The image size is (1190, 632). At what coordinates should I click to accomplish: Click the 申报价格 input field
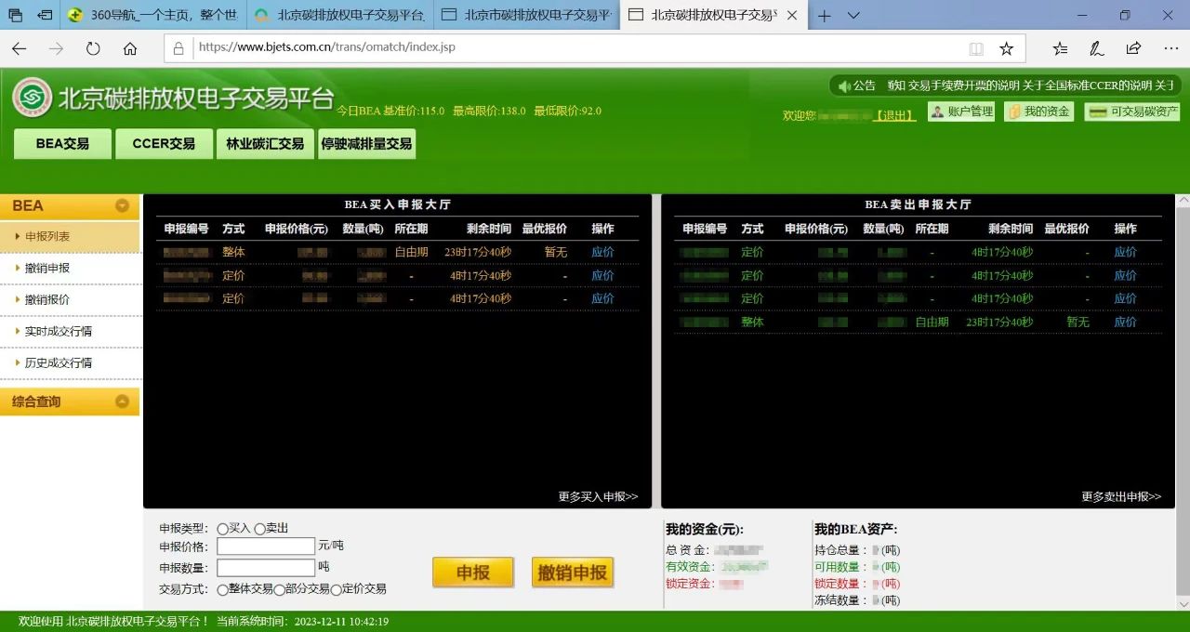pos(266,546)
